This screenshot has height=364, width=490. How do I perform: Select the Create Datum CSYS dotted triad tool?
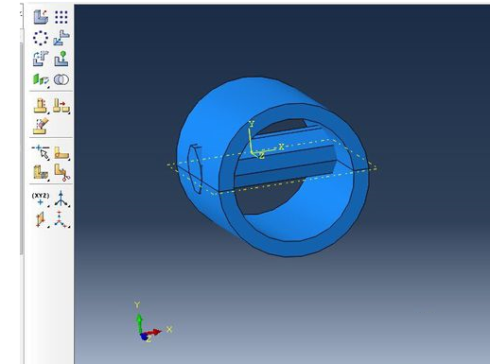(61, 219)
